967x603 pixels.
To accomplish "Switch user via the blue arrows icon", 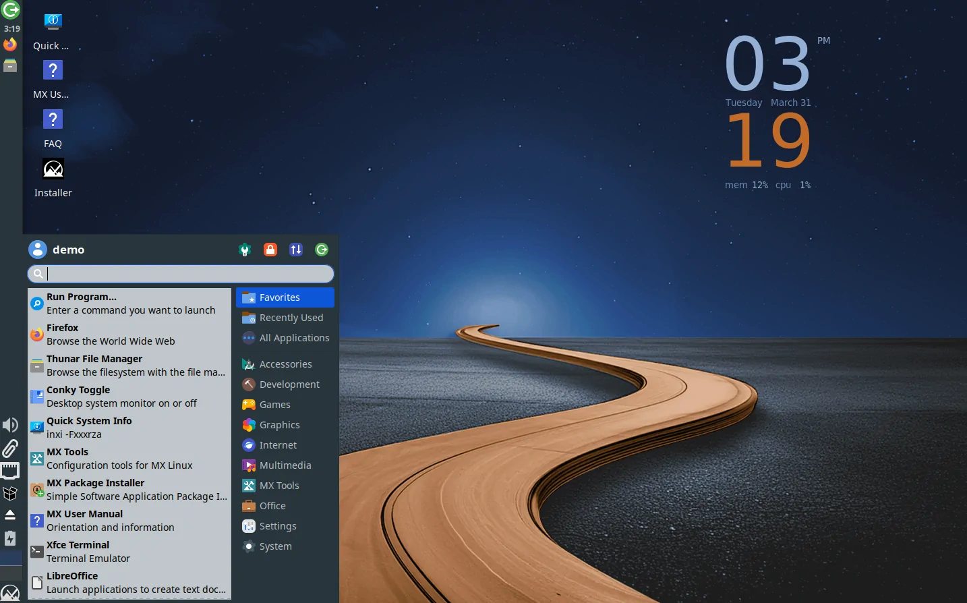I will (295, 250).
